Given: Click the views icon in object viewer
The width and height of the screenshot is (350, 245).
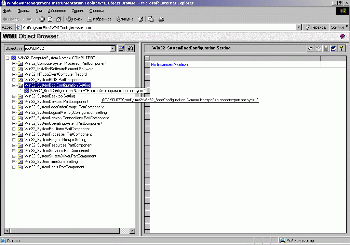Looking at the screenshot, I should [334, 48].
